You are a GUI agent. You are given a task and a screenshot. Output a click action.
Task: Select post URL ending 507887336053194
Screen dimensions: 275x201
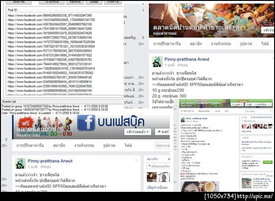click(x=49, y=38)
